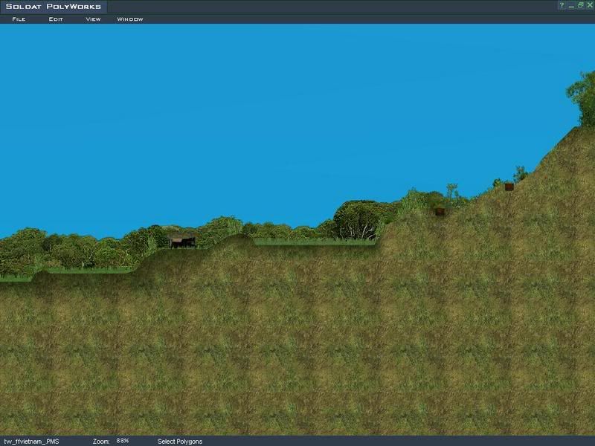Click the tw_ffvietnam_PMS file name in status bar
The image size is (595, 446).
[x=32, y=442]
